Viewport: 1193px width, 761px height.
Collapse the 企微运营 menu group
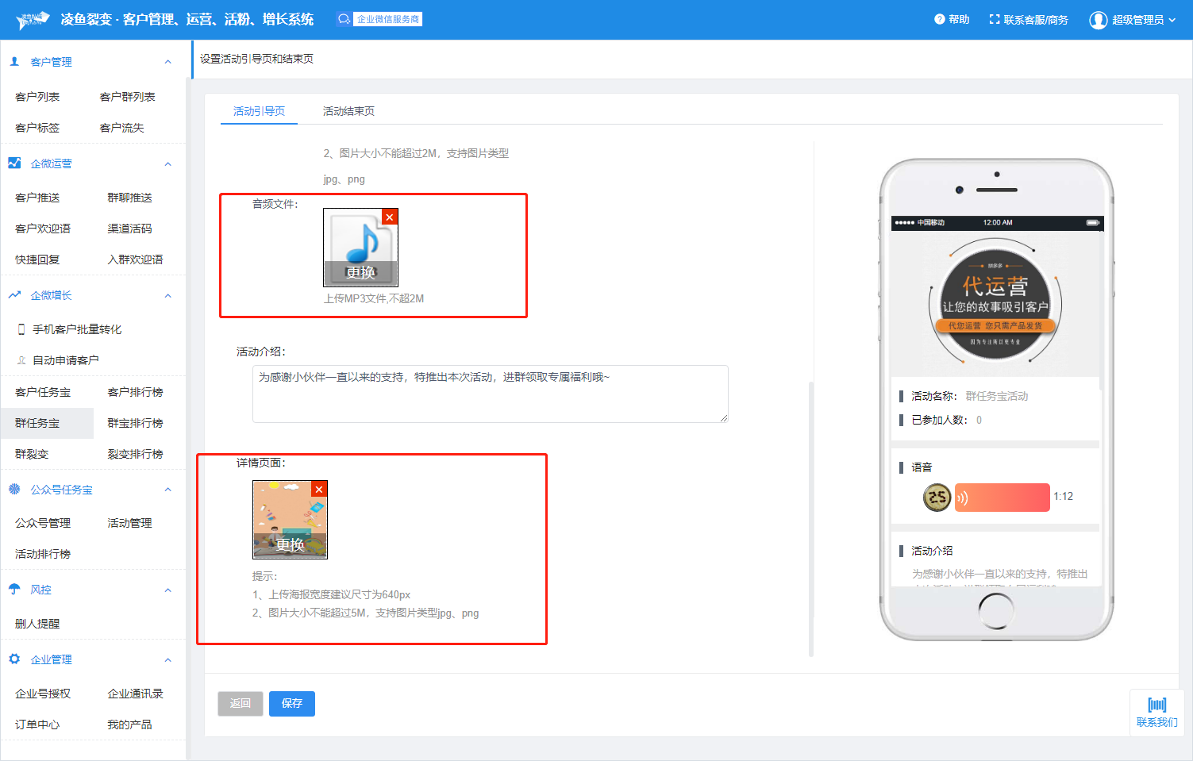coord(167,164)
